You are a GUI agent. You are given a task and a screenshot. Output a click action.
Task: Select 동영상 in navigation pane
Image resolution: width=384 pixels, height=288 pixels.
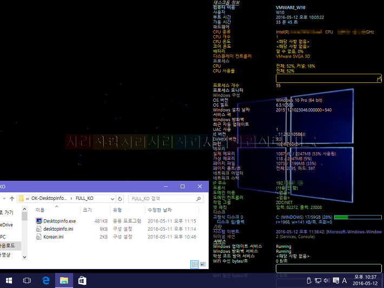coord(5,254)
